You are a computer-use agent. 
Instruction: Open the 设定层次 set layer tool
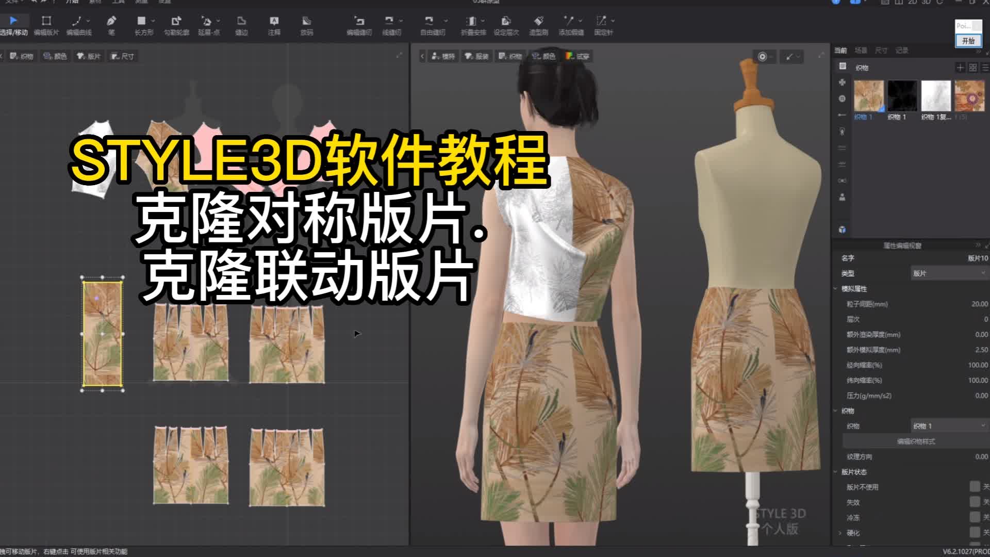pos(506,25)
